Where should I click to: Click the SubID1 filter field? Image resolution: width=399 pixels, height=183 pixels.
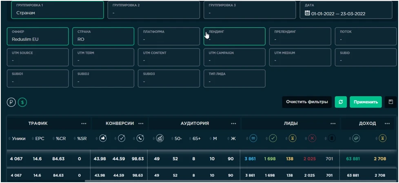pyautogui.click(x=38, y=79)
